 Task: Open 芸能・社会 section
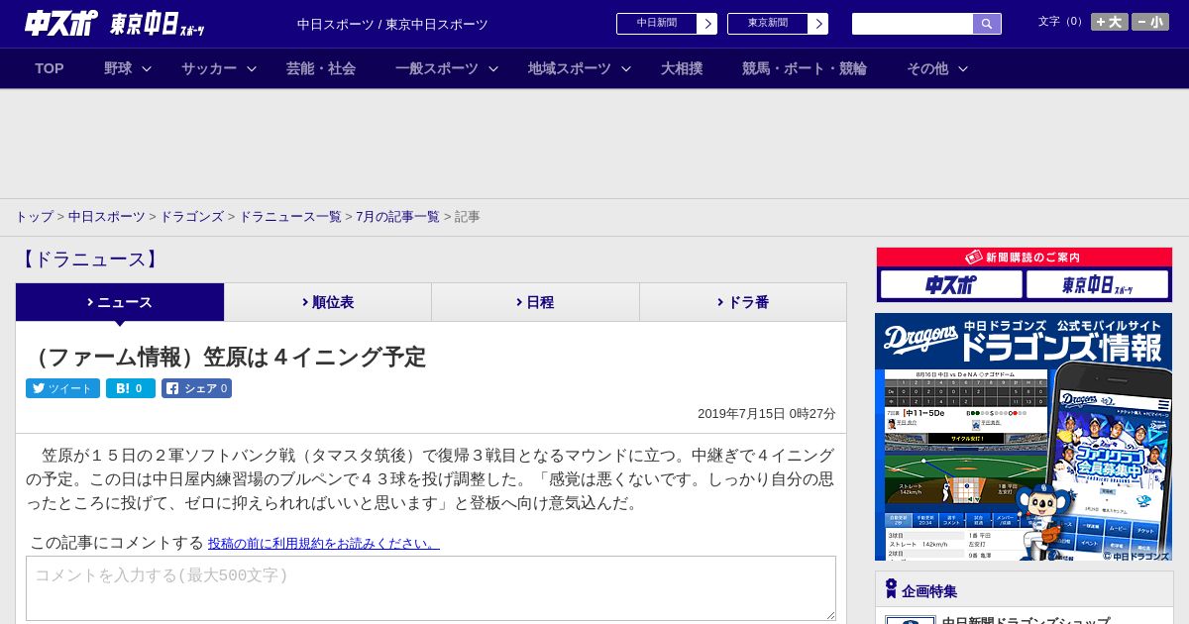pos(321,68)
